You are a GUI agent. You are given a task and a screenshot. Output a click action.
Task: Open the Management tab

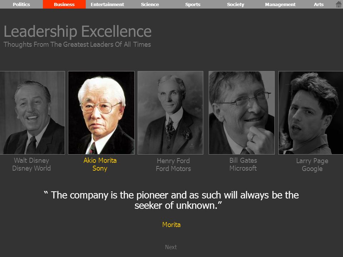coord(280,4)
